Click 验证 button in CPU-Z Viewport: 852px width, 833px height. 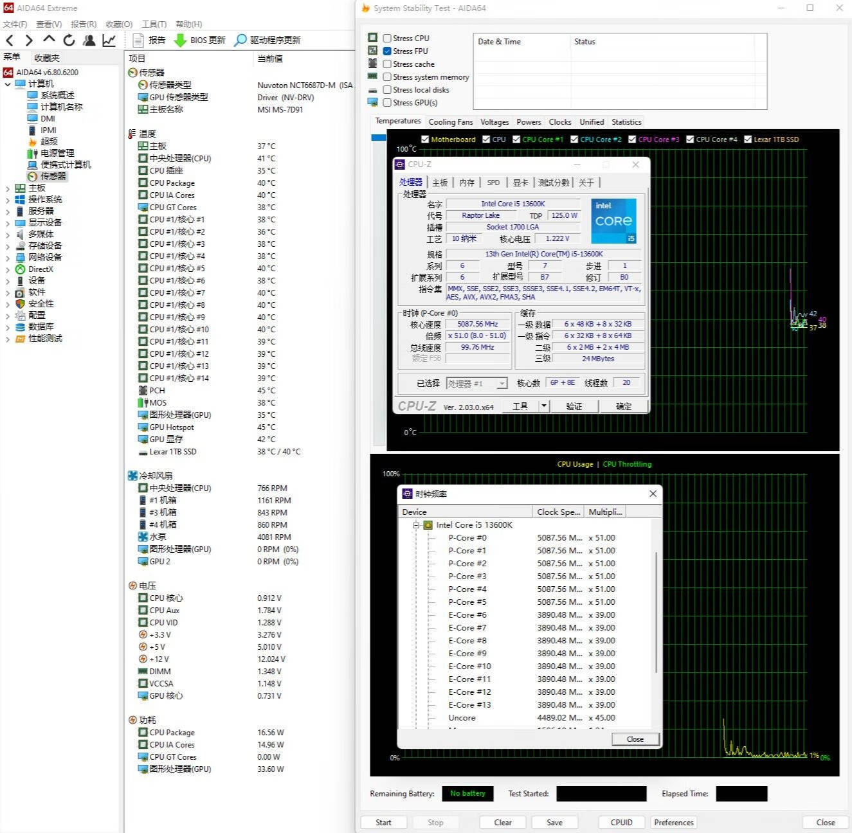tap(574, 406)
